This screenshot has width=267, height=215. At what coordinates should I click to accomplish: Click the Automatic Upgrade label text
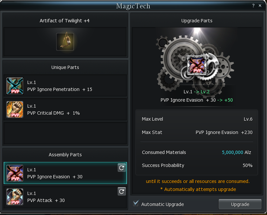(x=162, y=204)
